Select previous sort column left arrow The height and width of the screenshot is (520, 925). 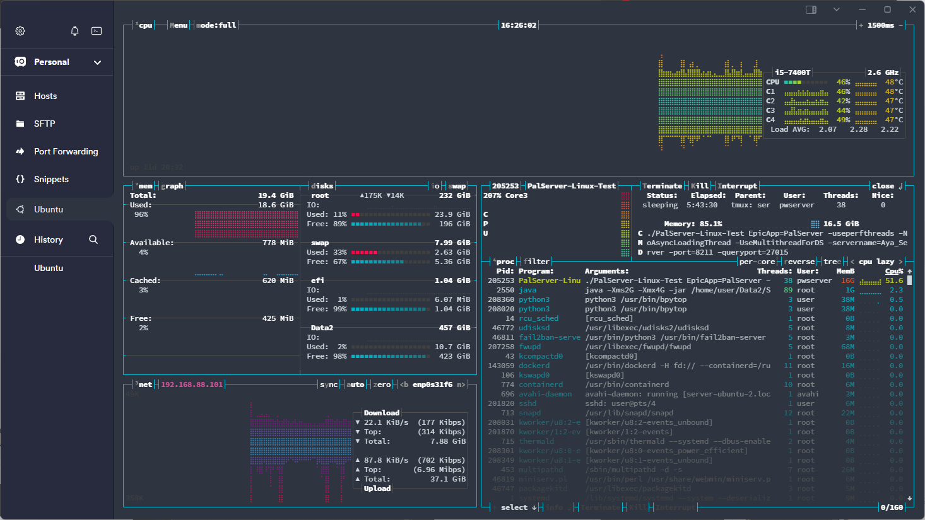coord(852,262)
